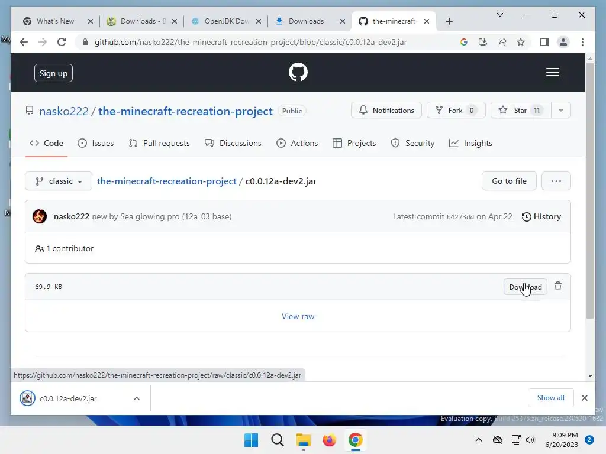Go back in browser
This screenshot has width=606, height=454.
pyautogui.click(x=24, y=42)
